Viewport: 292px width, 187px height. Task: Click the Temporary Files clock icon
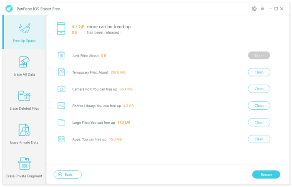click(x=61, y=72)
